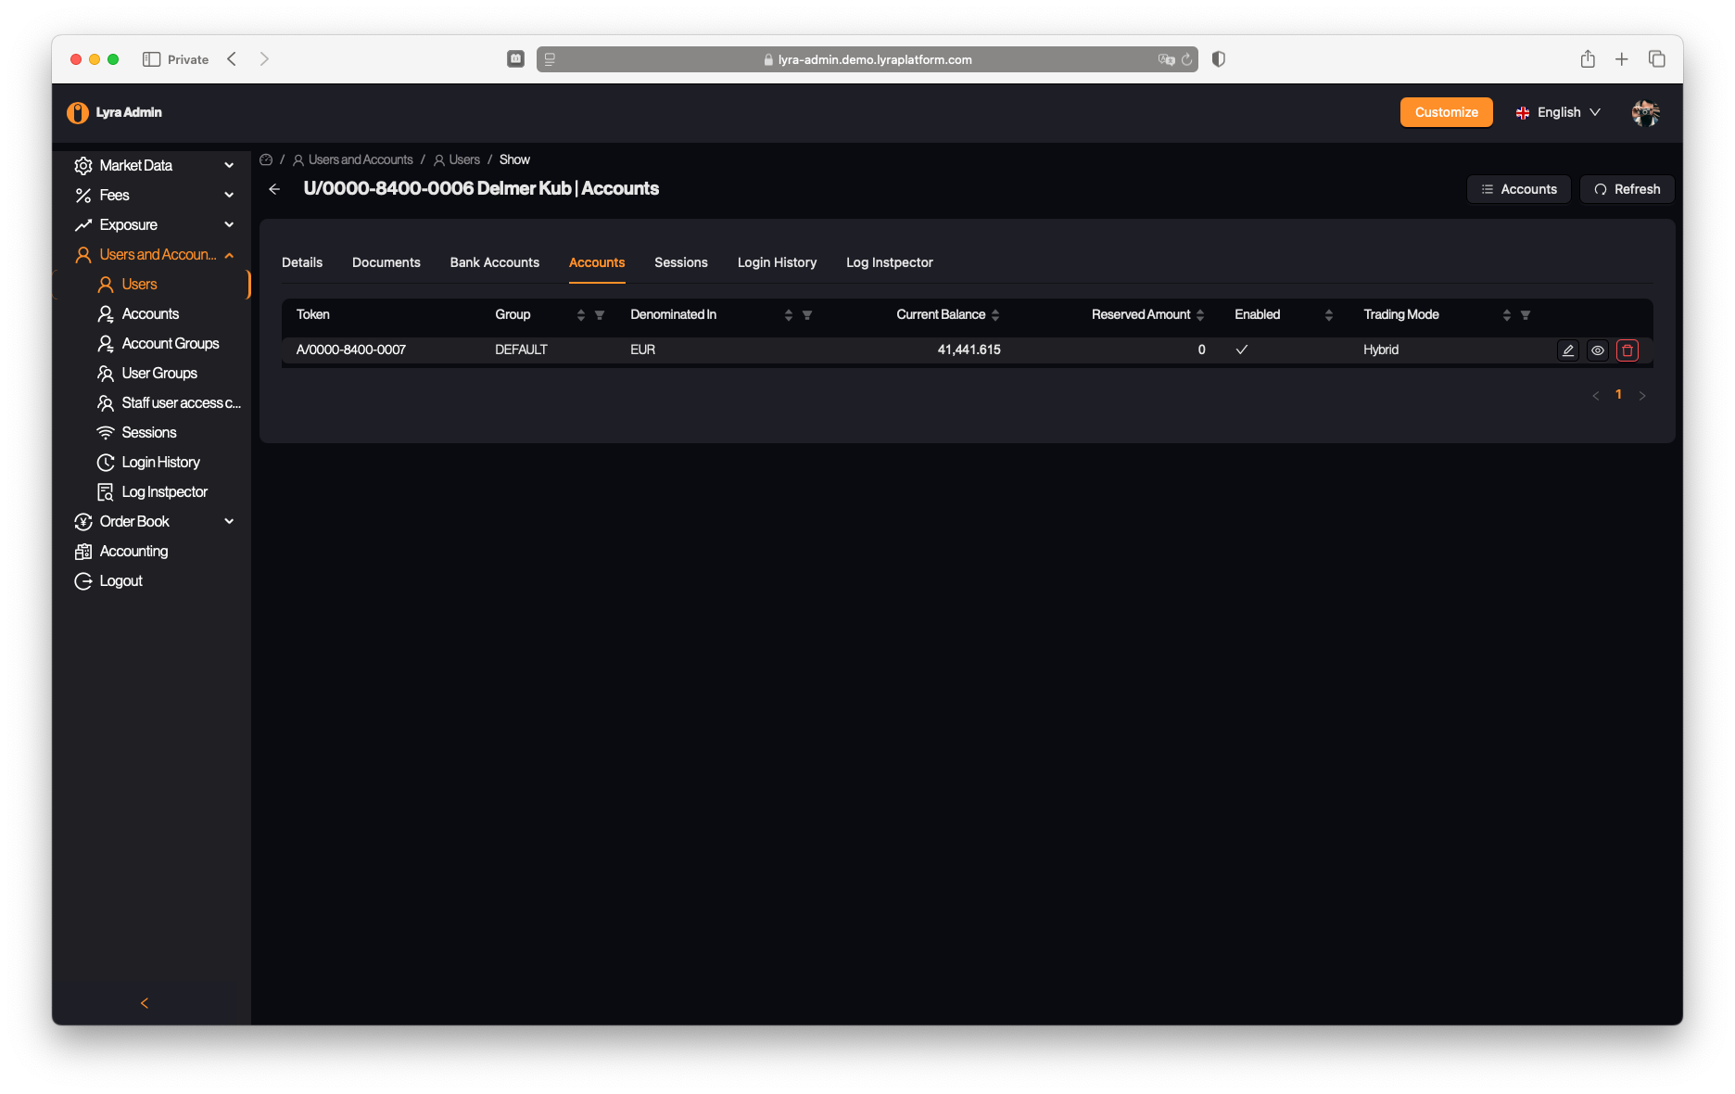Viewport: 1735px width, 1094px height.
Task: Click the back arrow beside the page title
Action: pos(274,189)
